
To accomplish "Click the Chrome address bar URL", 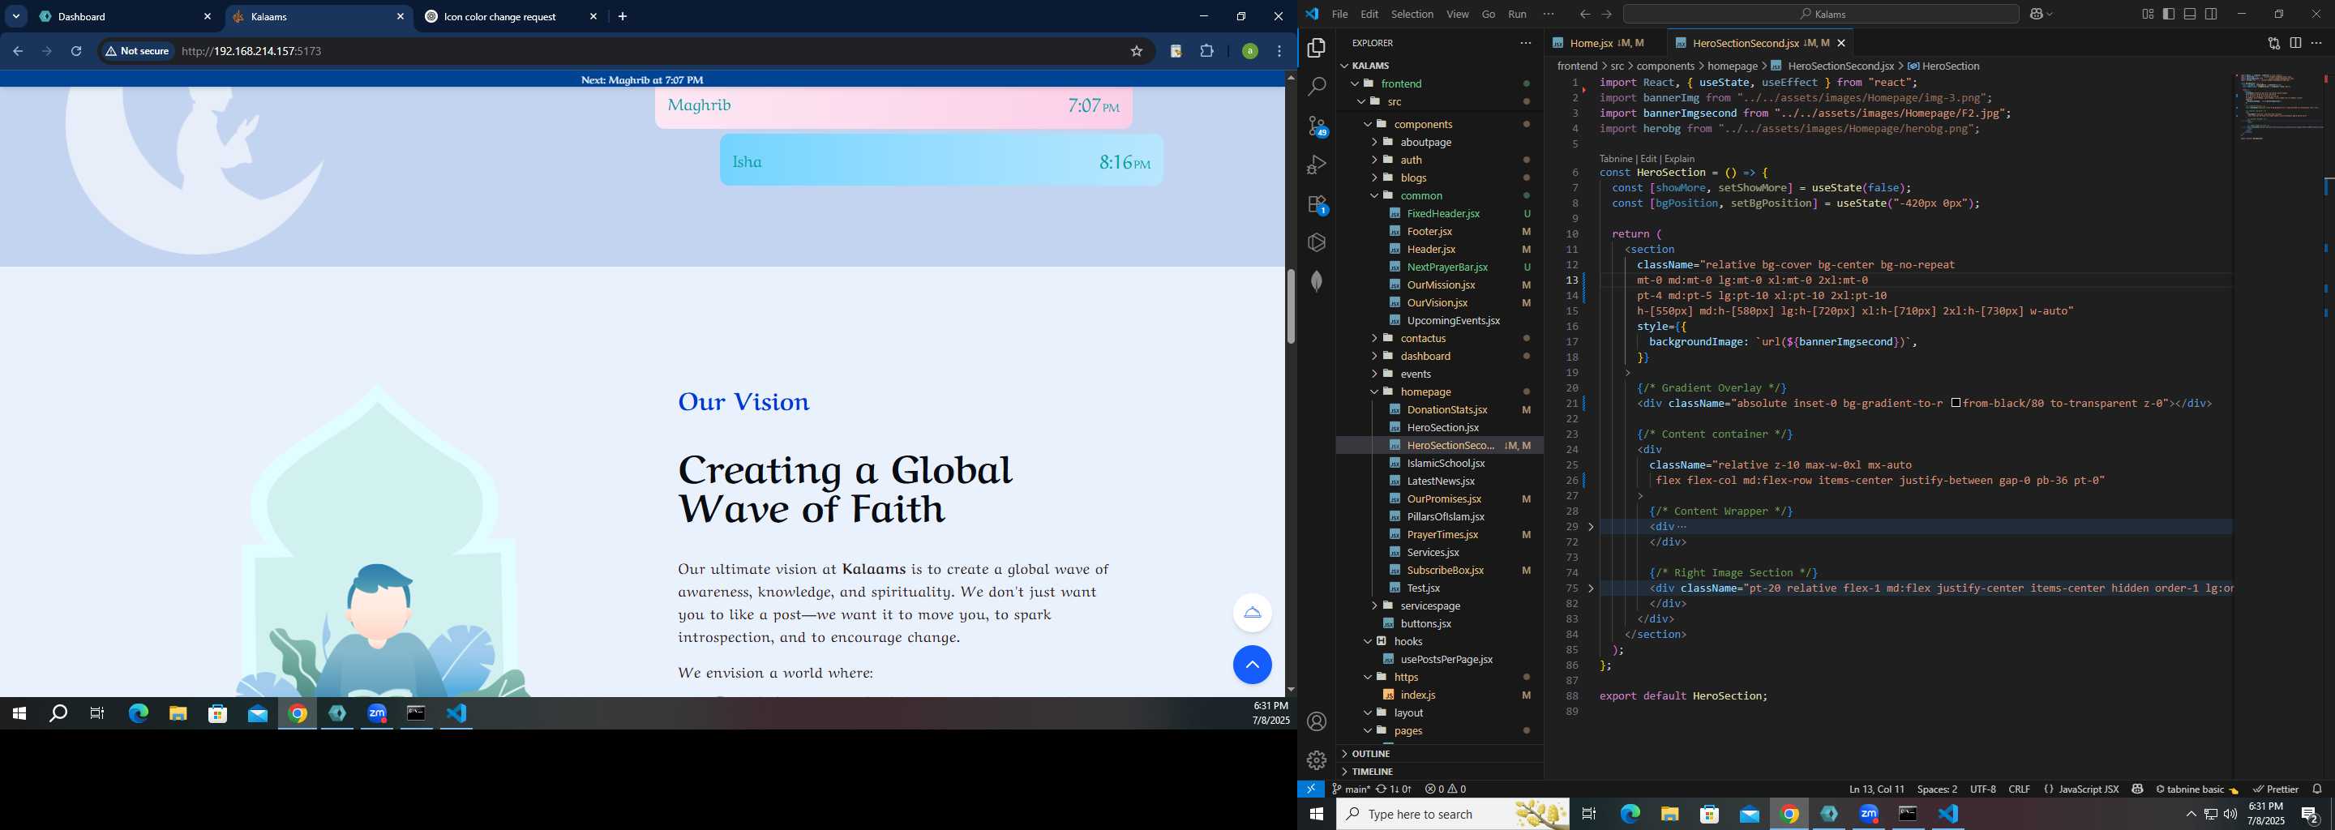I will tap(251, 52).
